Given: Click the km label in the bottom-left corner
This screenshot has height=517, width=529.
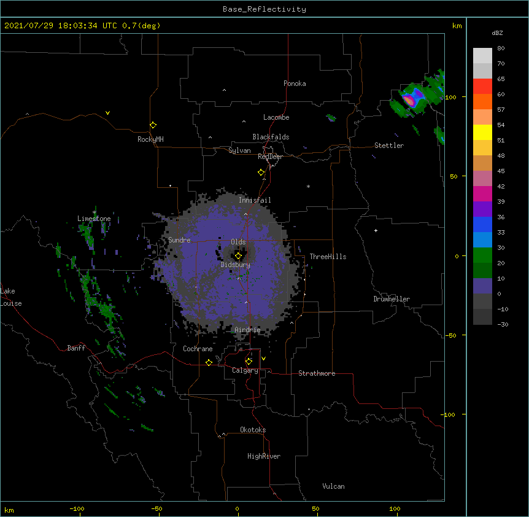Looking at the screenshot, I should pos(9,510).
